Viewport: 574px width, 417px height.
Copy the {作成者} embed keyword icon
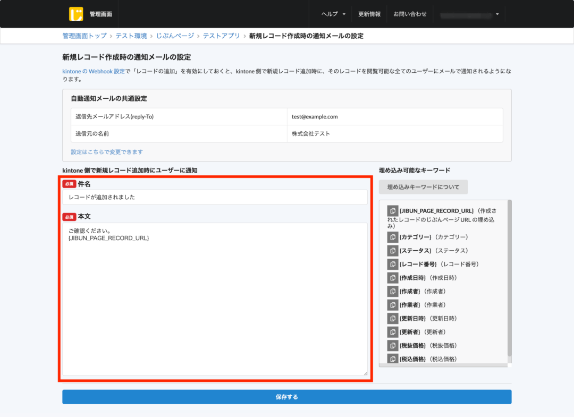pos(392,291)
